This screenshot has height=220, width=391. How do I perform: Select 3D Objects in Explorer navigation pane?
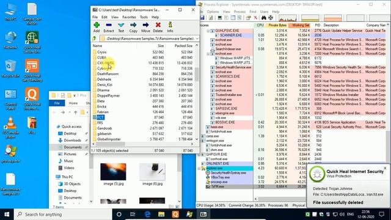pyautogui.click(x=72, y=183)
